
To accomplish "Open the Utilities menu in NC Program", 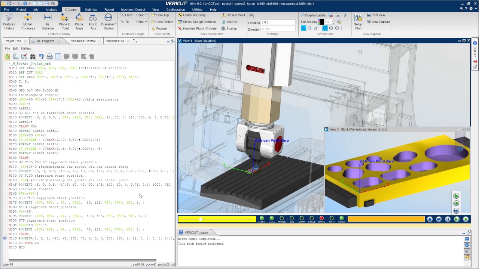I will click(x=26, y=49).
